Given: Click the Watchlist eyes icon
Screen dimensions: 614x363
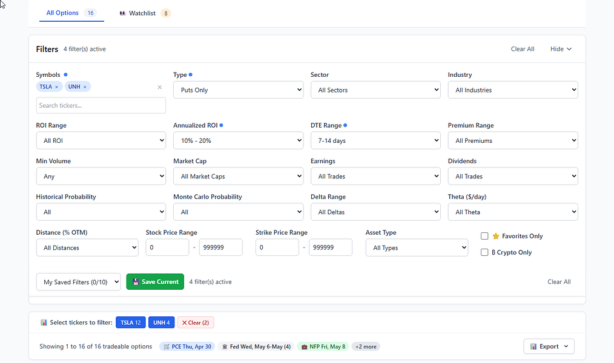Looking at the screenshot, I should tap(122, 13).
